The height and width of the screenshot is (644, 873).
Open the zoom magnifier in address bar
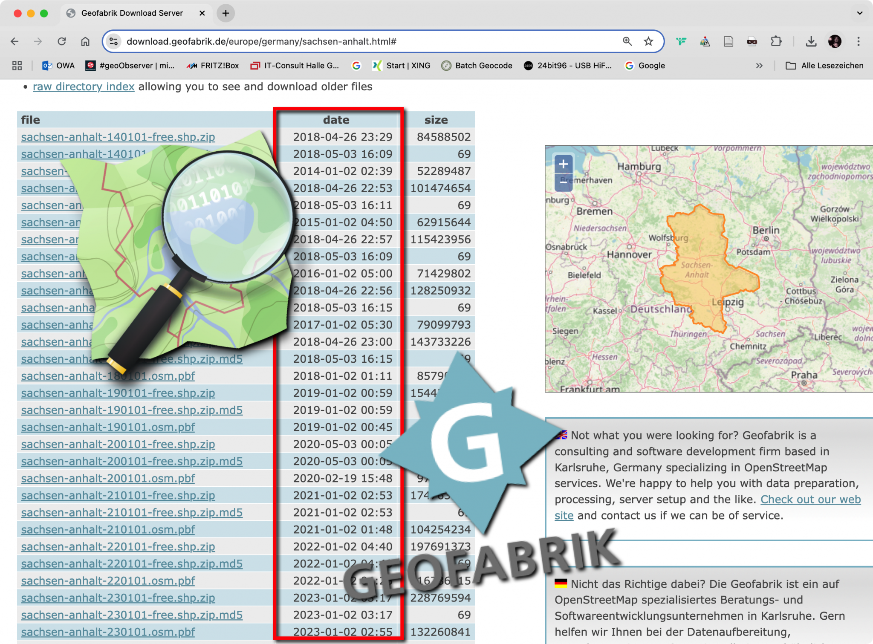[627, 41]
